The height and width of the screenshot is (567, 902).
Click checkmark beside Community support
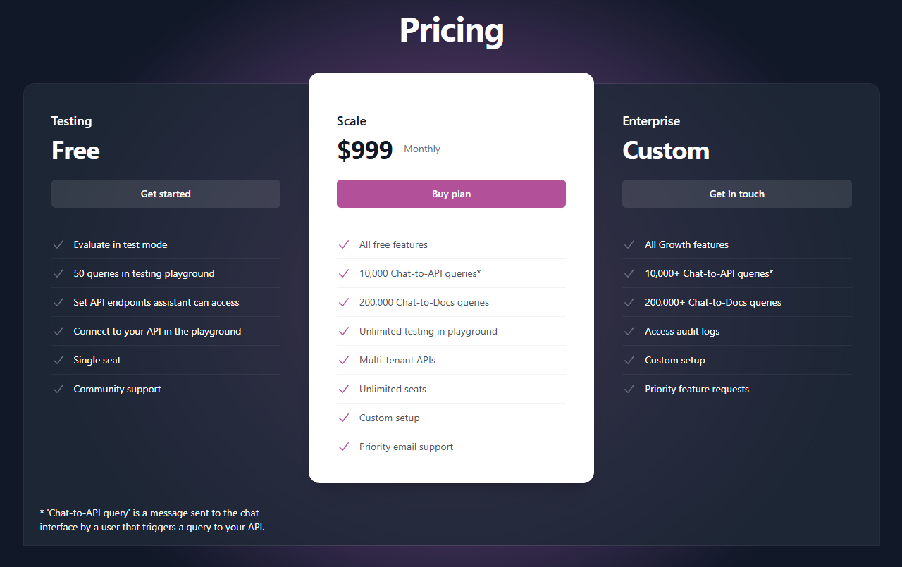(x=58, y=389)
